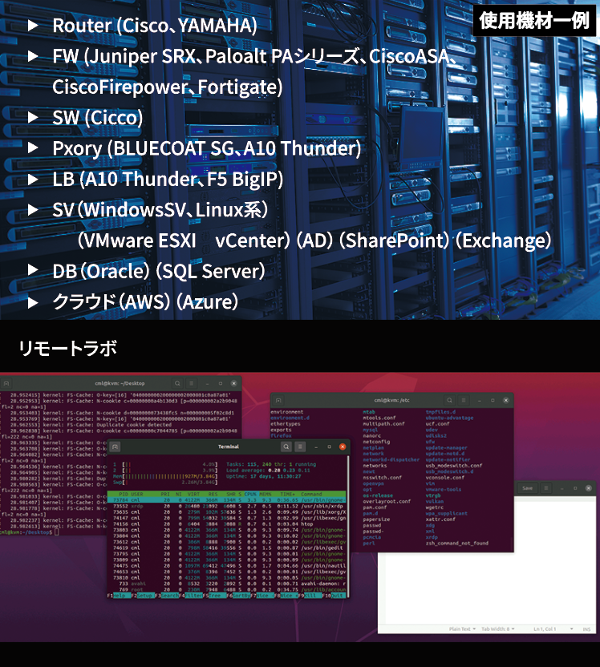Click the 'Router (Cisco、YAMAHA)' list line
The width and height of the screenshot is (600, 667).
(x=155, y=26)
